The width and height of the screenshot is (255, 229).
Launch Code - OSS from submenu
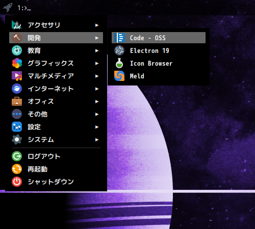(159, 38)
